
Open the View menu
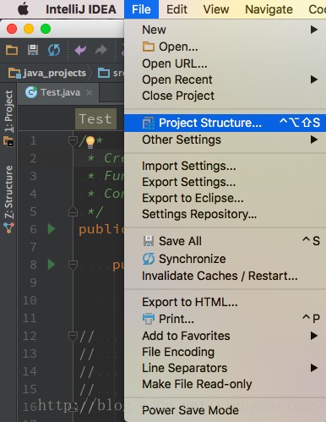tap(216, 9)
